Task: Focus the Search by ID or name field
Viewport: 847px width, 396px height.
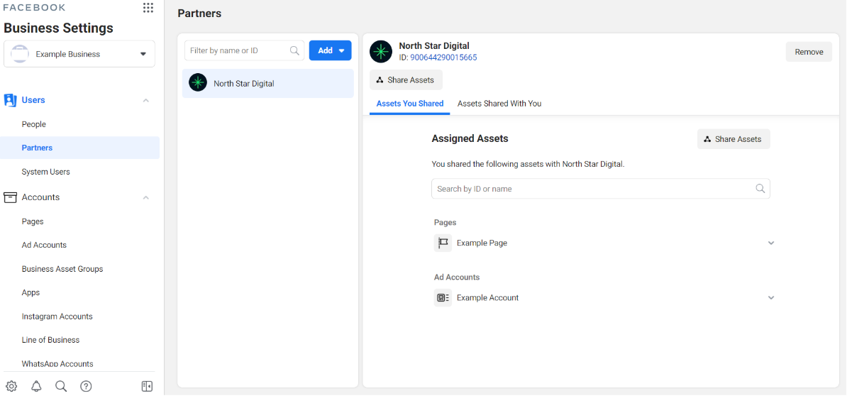Action: pyautogui.click(x=601, y=189)
